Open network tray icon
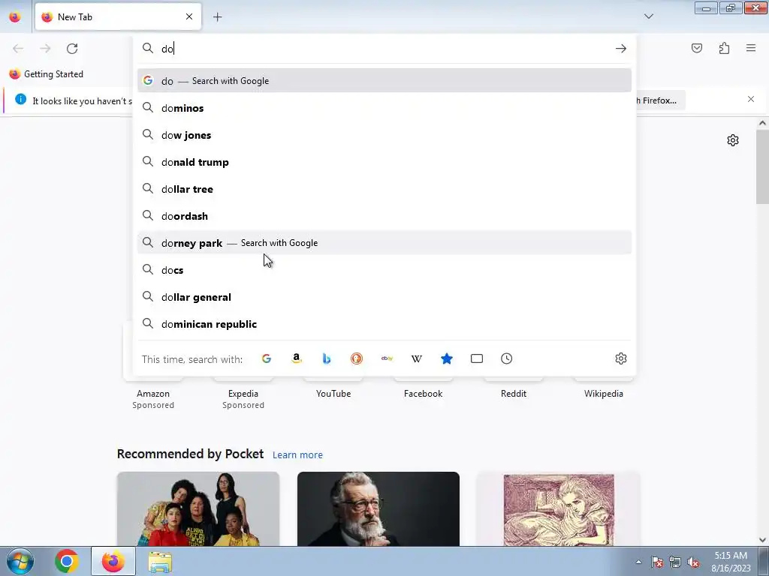This screenshot has height=576, width=769. click(x=675, y=562)
